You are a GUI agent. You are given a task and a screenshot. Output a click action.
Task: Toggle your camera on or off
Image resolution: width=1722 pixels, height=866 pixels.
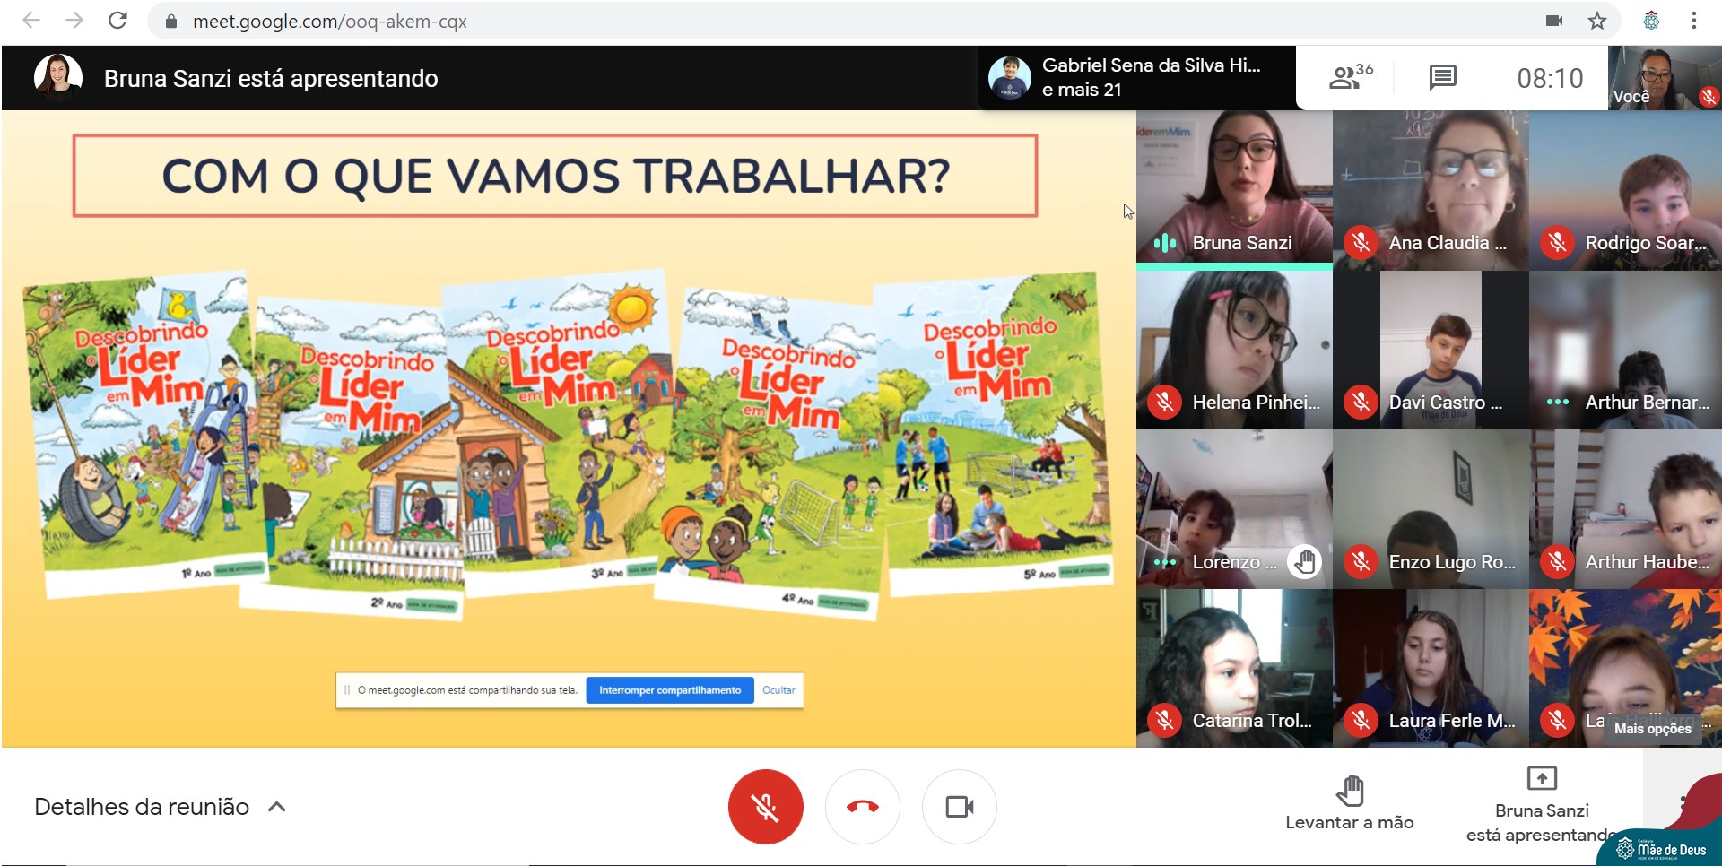959,807
